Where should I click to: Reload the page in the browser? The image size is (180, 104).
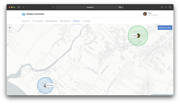coord(122,7)
